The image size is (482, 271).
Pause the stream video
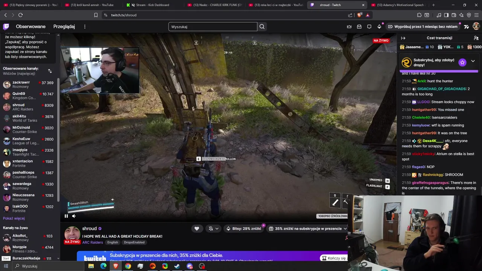(66, 216)
